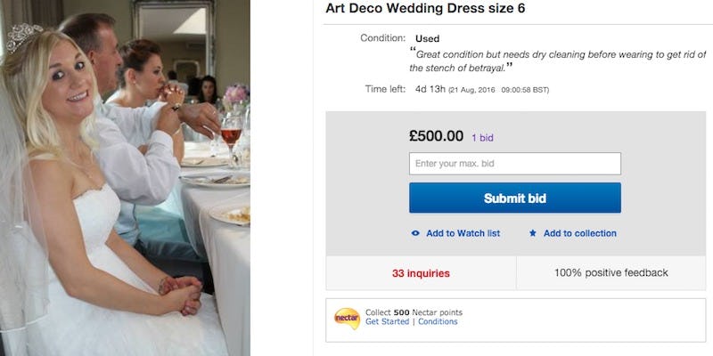Follow the Nectar Get Started link

(x=387, y=322)
